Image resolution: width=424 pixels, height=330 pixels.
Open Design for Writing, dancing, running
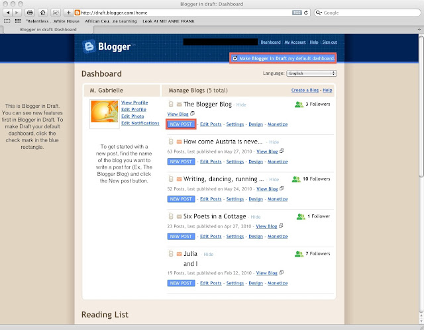256,199
